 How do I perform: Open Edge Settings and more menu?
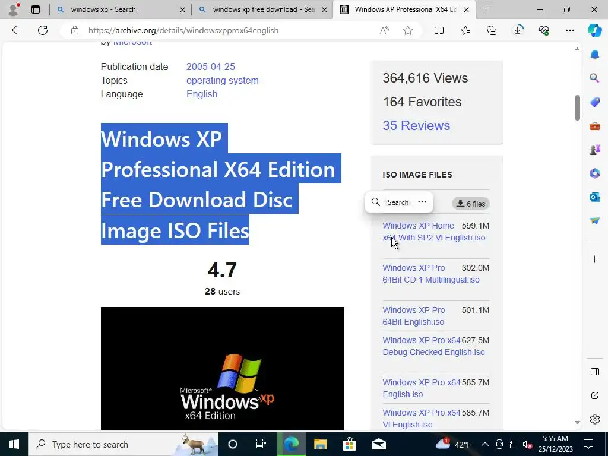click(569, 30)
